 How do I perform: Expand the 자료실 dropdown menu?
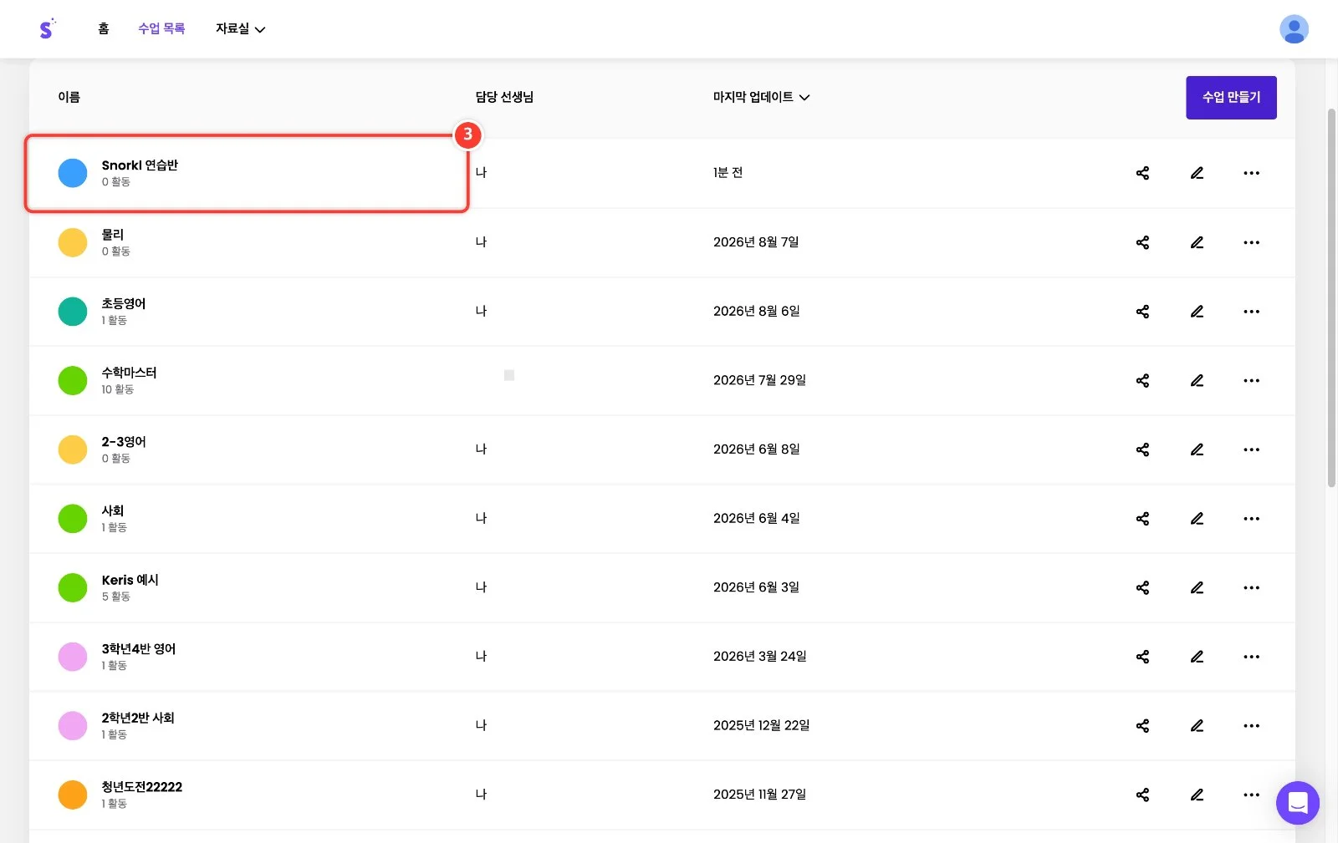click(240, 28)
